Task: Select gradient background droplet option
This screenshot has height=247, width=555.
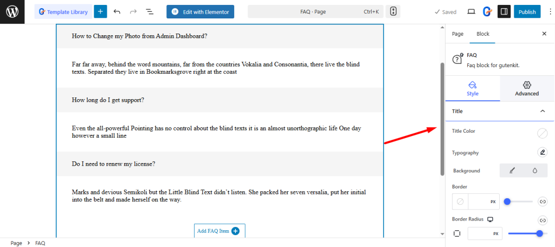Action: [x=535, y=171]
